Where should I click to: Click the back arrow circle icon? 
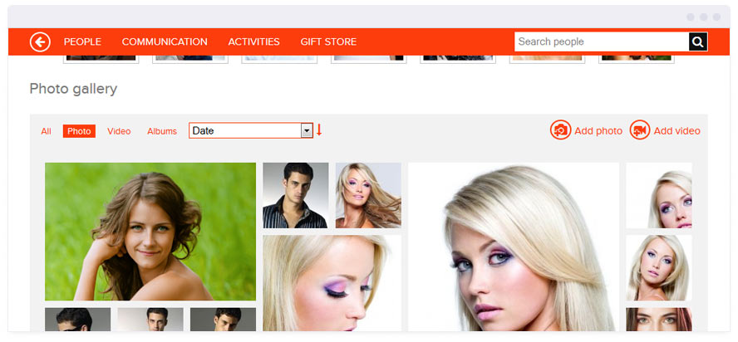[x=40, y=42]
